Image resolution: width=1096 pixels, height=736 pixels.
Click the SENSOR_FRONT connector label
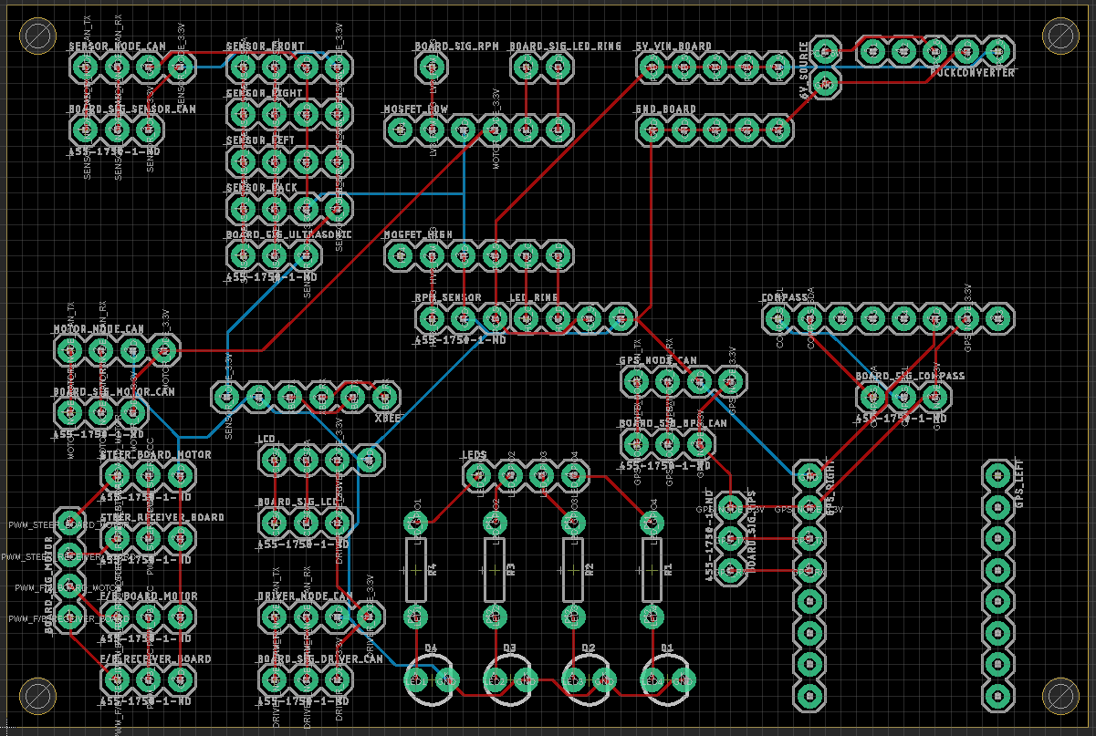(x=265, y=46)
